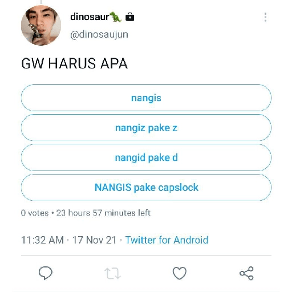292x292 pixels.
Task: Open the three-dot more options menu
Action: (265, 17)
